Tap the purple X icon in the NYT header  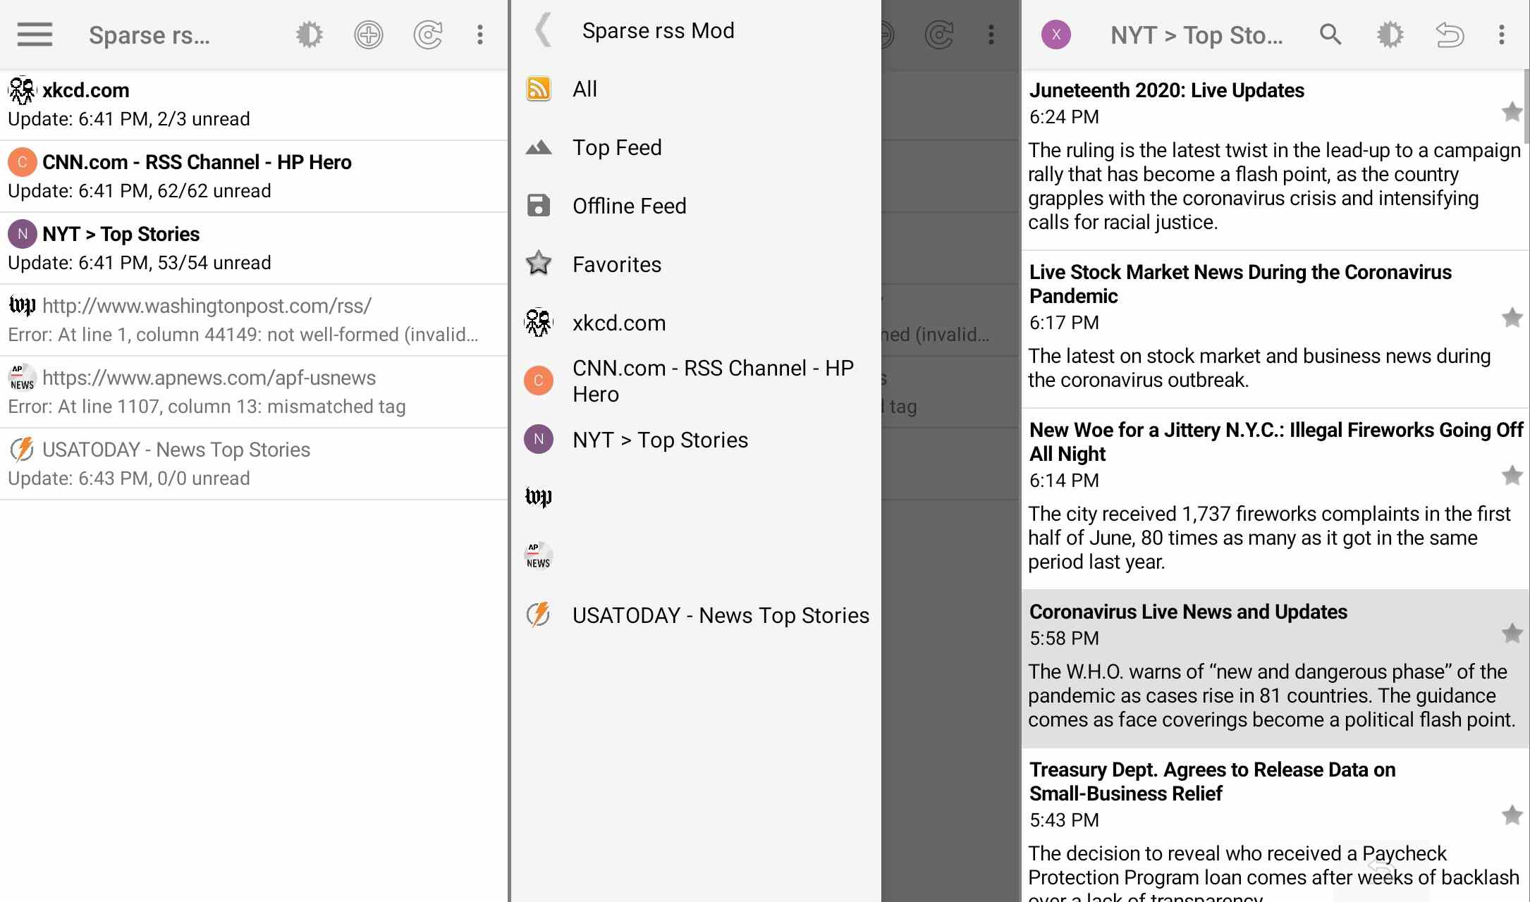[1056, 35]
